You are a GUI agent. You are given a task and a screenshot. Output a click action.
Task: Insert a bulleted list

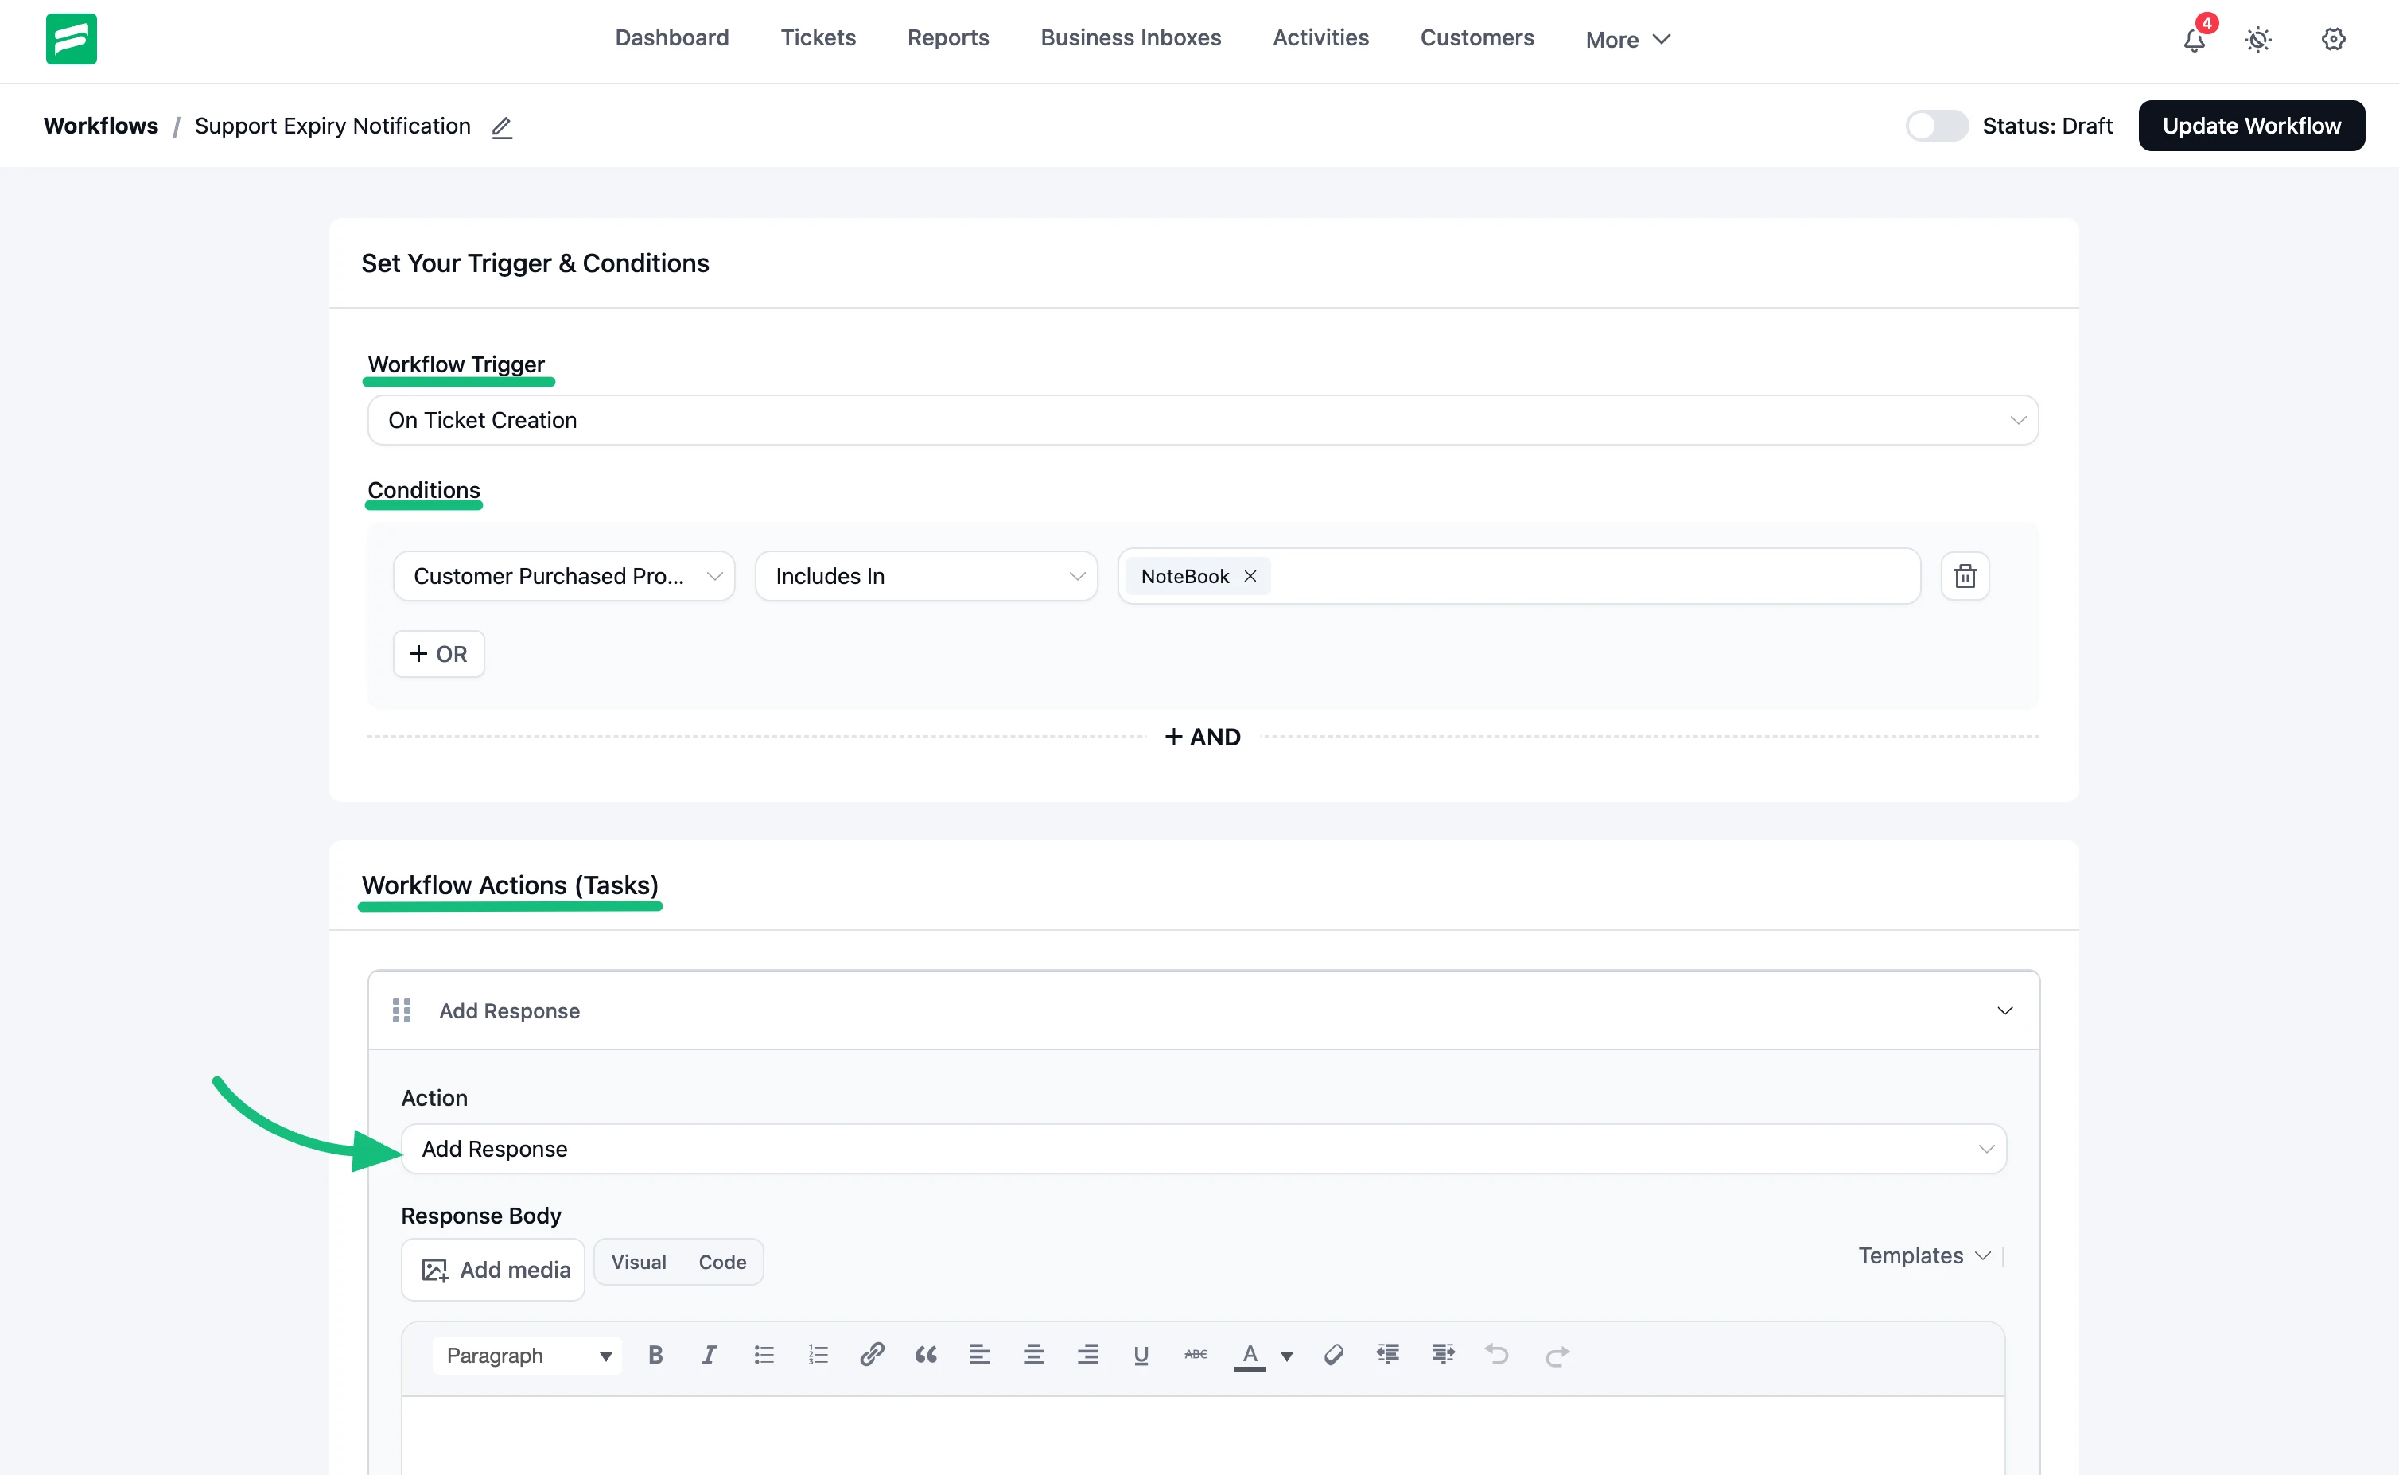(x=764, y=1355)
